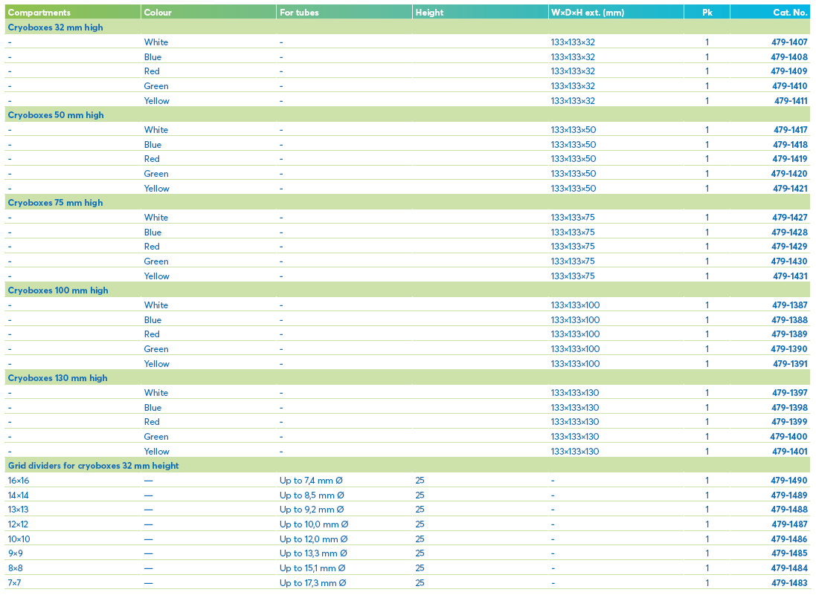Click catalogue number 479-1487
This screenshot has height=595, width=816.
(x=789, y=524)
